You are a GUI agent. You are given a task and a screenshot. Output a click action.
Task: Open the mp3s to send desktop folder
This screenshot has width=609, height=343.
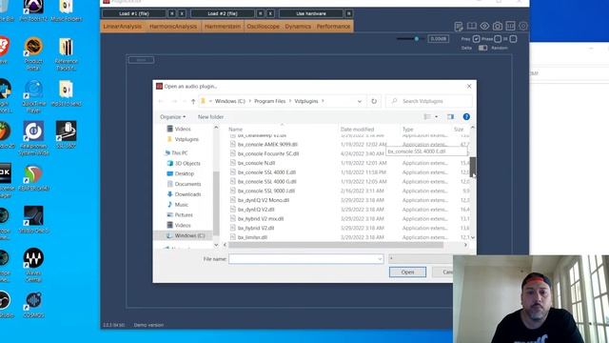point(66,93)
